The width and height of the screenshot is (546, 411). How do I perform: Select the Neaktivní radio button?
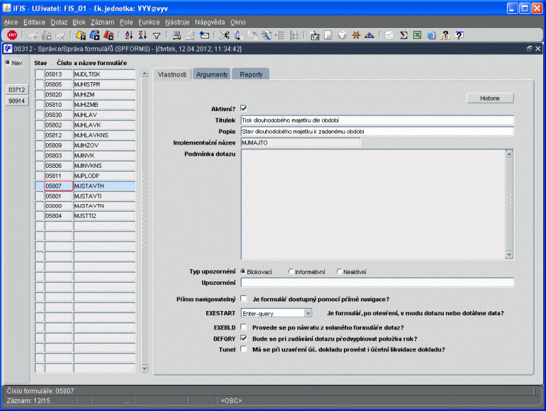click(x=340, y=271)
